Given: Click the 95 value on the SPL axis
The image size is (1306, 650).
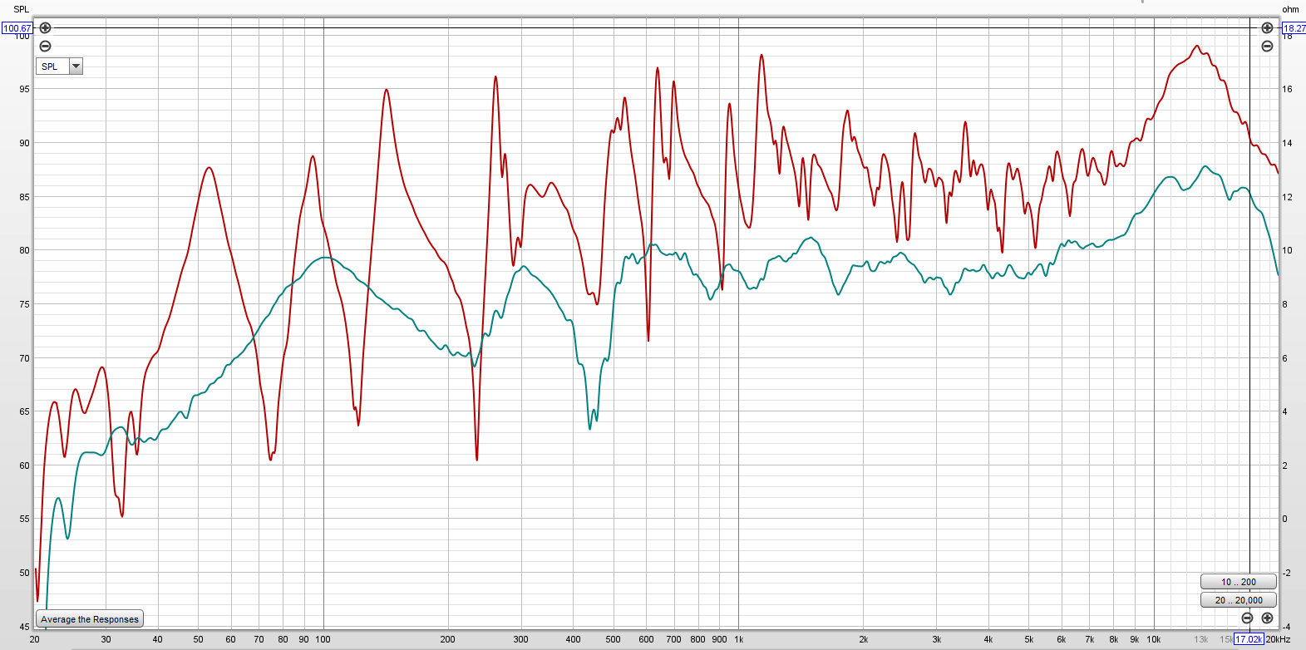Looking at the screenshot, I should [24, 89].
